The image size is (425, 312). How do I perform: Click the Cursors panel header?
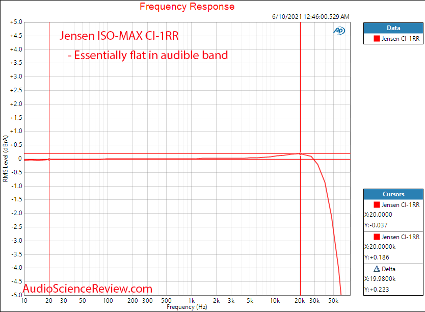point(393,194)
